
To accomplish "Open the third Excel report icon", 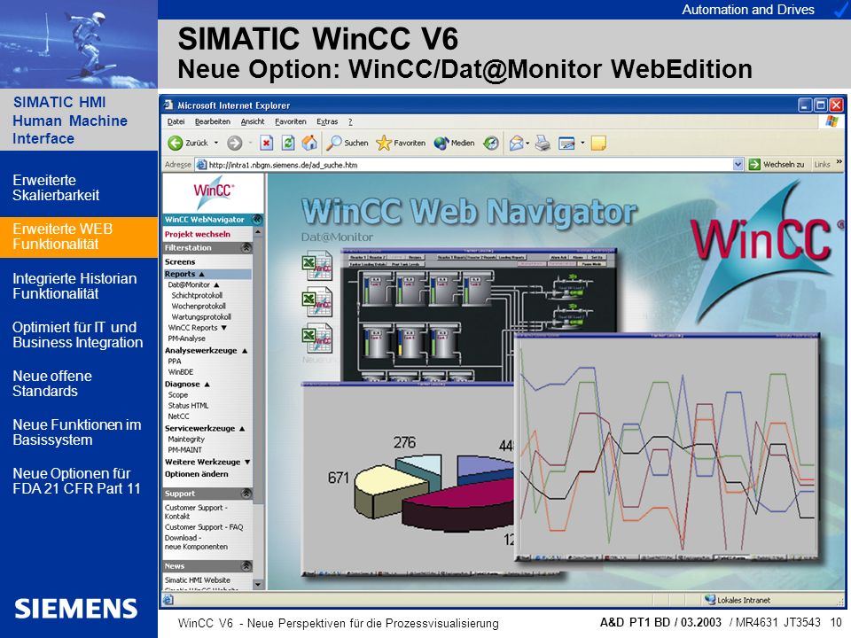I will 317,338.
